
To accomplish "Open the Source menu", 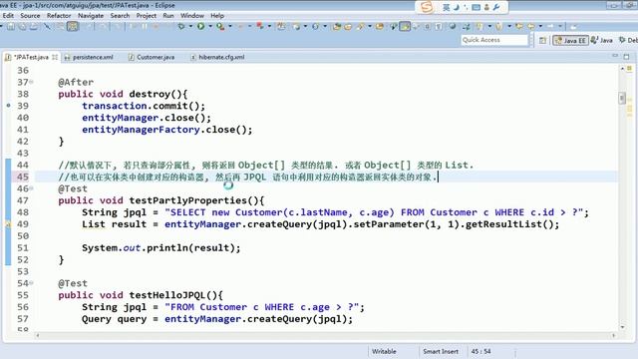I will point(30,16).
